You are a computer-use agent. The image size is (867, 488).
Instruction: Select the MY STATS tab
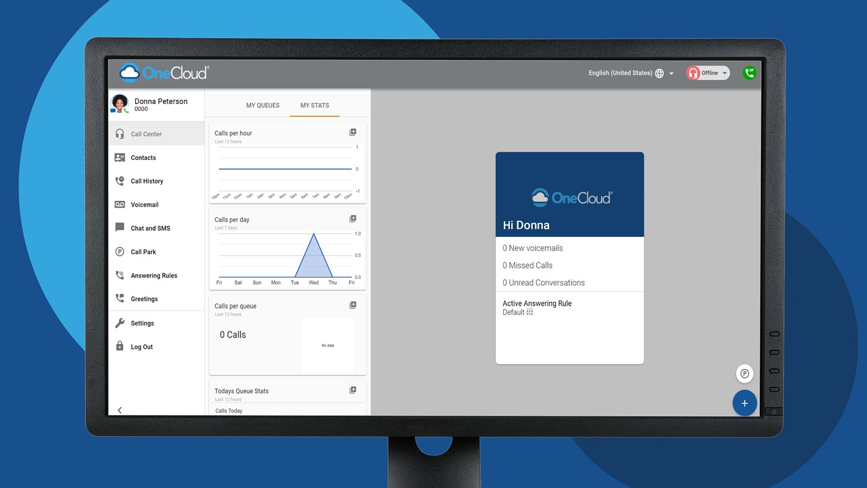pyautogui.click(x=314, y=105)
